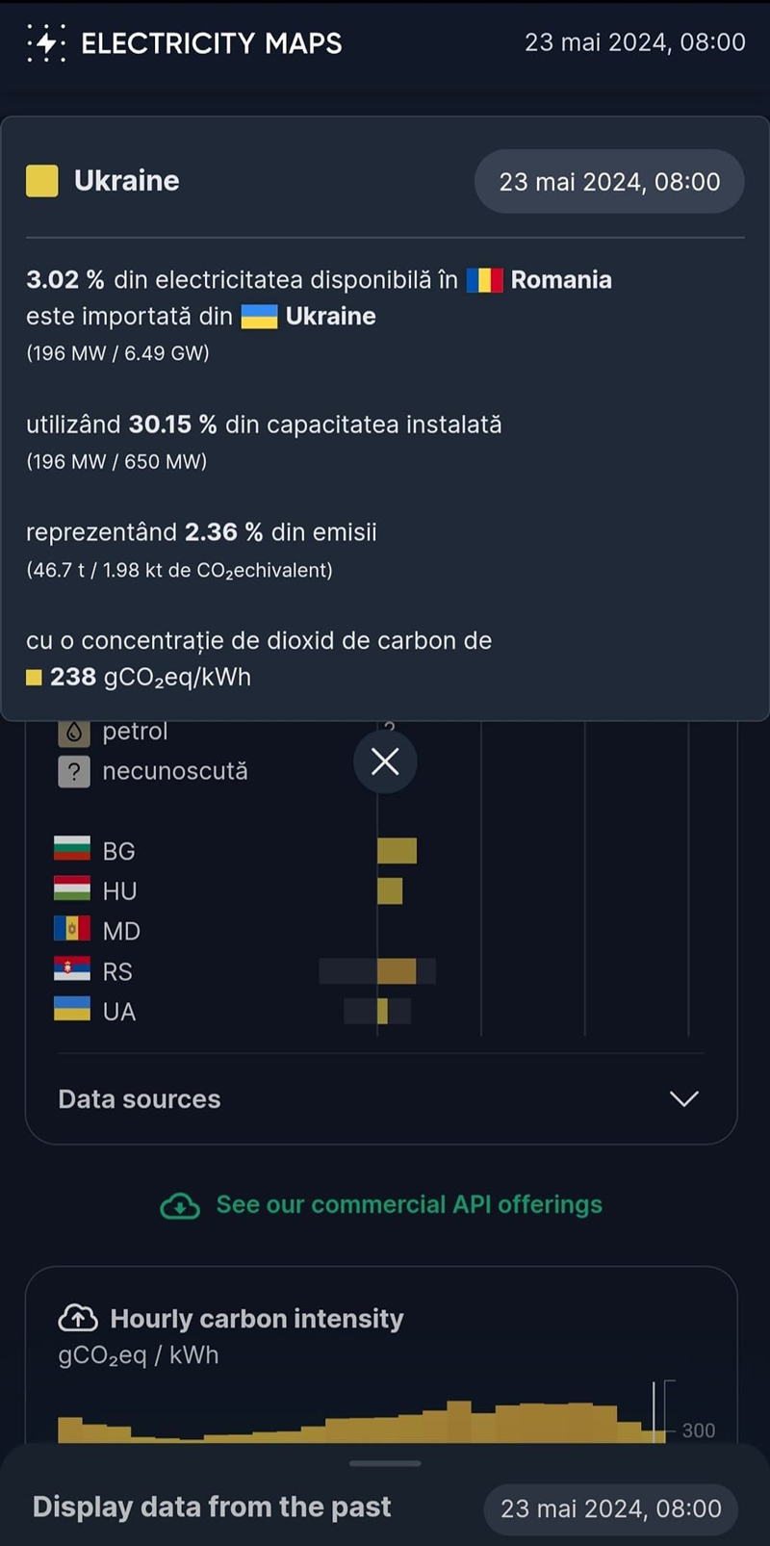The height and width of the screenshot is (1546, 770).
Task: Click the cloud download icon near API offerings
Action: click(180, 1205)
